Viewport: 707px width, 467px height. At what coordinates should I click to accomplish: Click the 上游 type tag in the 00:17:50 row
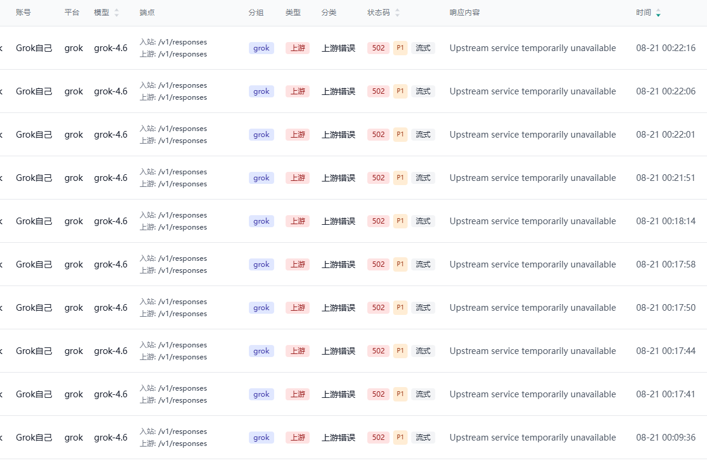(x=298, y=308)
